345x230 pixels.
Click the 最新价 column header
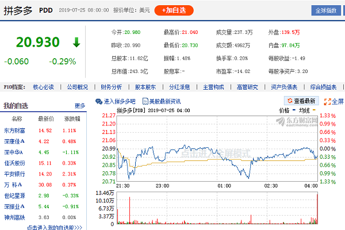[46, 119]
